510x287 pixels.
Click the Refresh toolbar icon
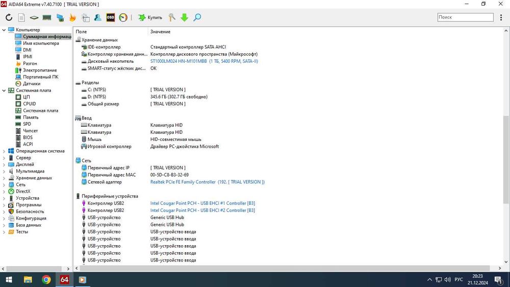(9, 17)
